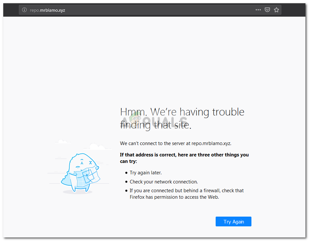
Task: Open the page actions three-dot menu
Action: pos(258,10)
